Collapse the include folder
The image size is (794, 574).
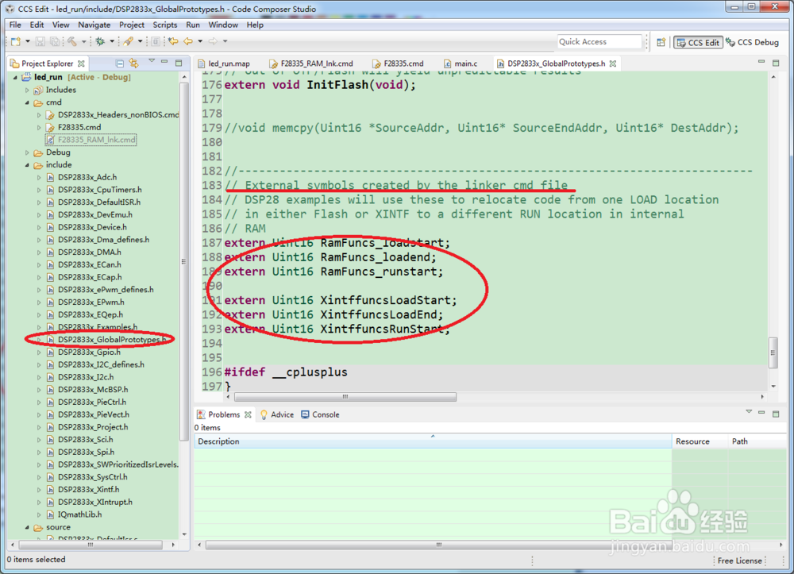point(27,165)
